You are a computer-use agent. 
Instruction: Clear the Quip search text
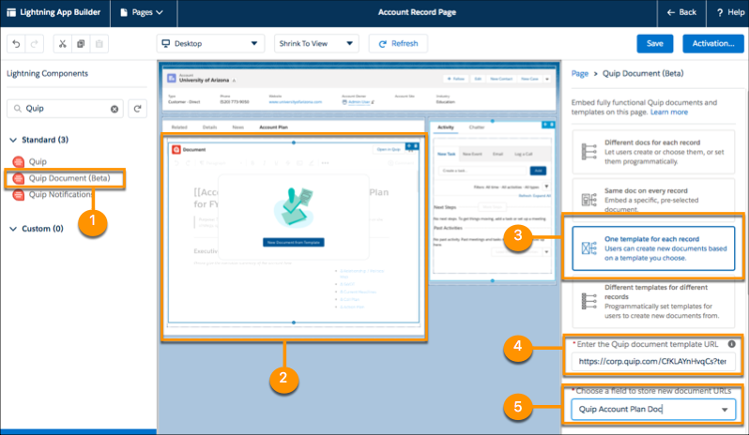[x=115, y=109]
